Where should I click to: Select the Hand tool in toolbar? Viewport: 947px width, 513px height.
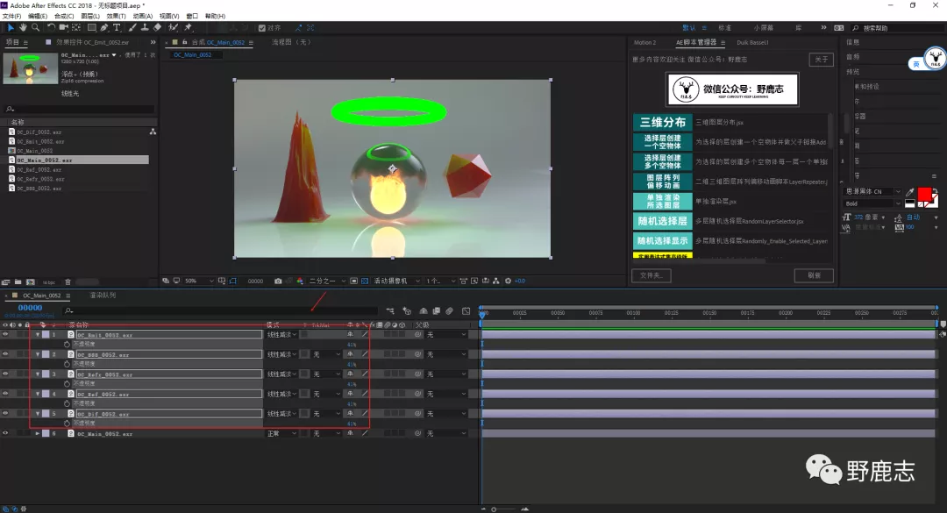click(x=22, y=27)
